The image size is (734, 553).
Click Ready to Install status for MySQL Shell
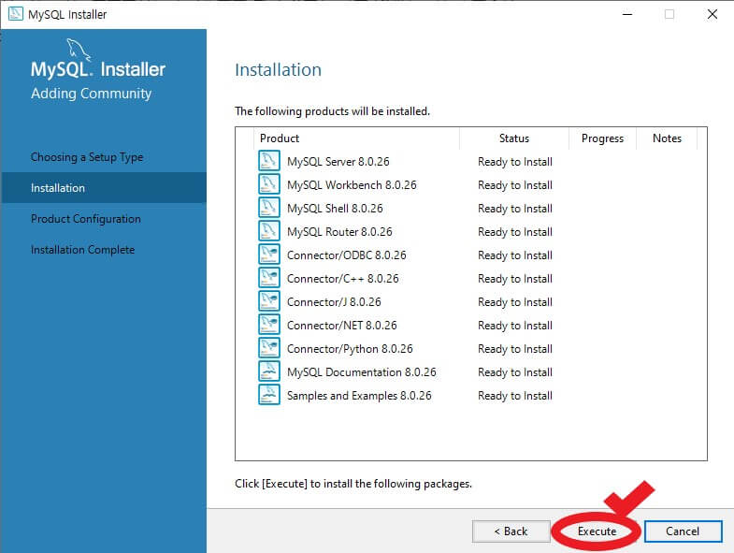(515, 209)
